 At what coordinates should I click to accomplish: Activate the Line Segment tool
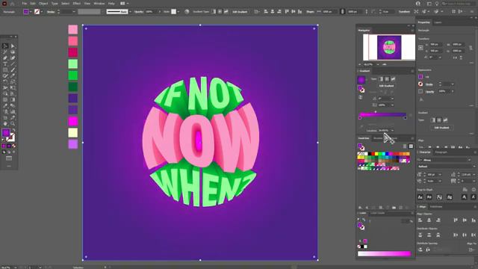click(13, 64)
